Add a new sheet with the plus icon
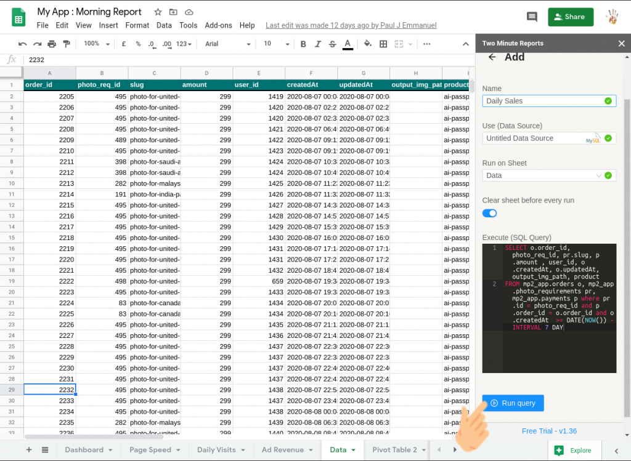The height and width of the screenshot is (461, 631). click(29, 450)
